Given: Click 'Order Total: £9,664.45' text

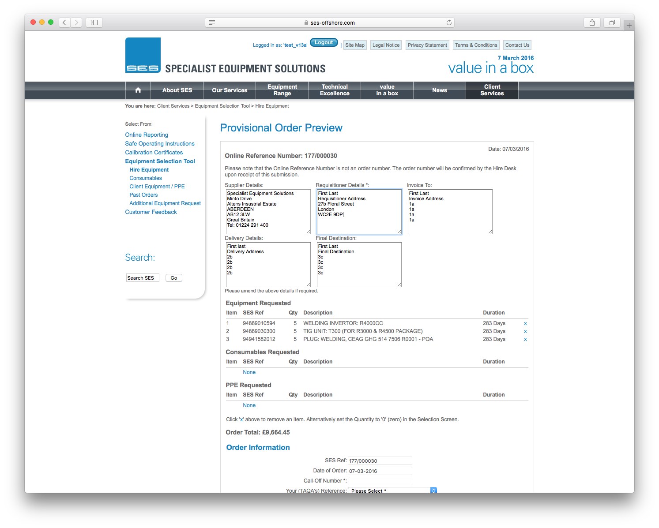Looking at the screenshot, I should coord(258,432).
